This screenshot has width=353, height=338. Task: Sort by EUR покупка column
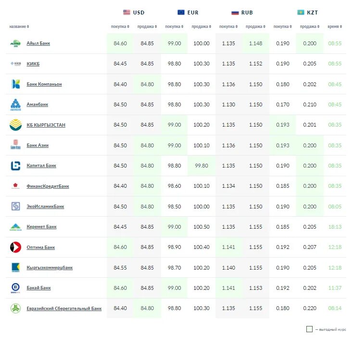(174, 26)
